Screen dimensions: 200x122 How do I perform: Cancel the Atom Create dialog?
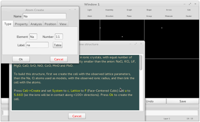59,59
